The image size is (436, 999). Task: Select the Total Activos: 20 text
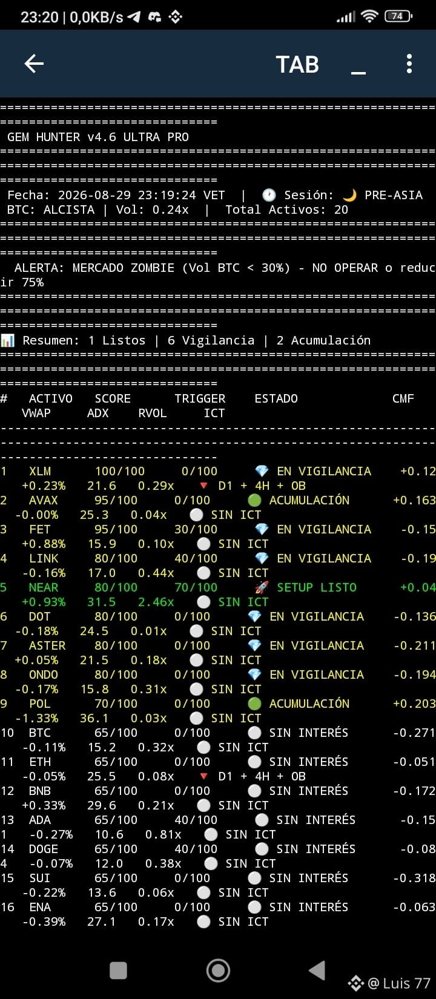point(287,209)
